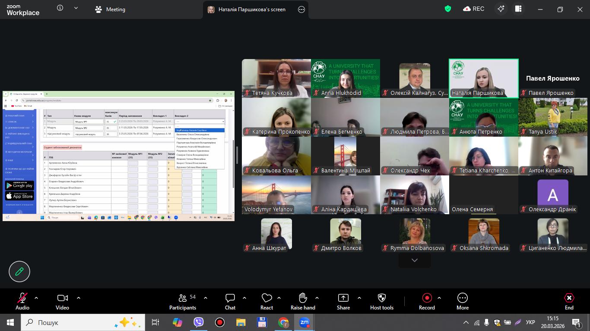Viewport: 590px width, 331px height.
Task: Unmute the microphone Audio button
Action: (x=22, y=301)
